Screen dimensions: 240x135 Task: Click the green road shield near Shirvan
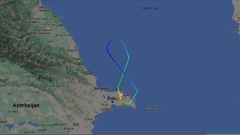(76, 124)
